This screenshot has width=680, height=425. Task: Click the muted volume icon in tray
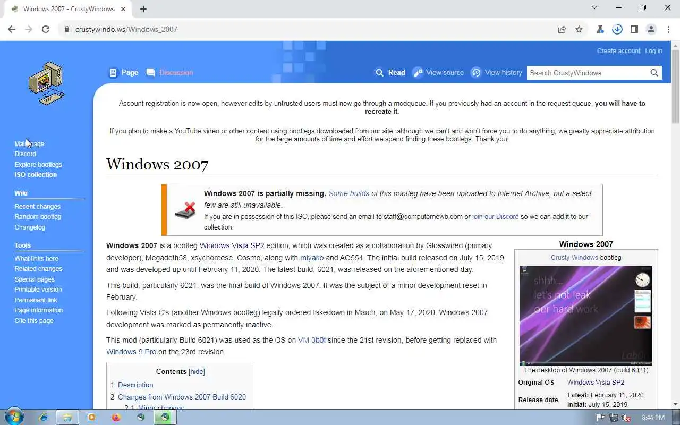tap(626, 418)
